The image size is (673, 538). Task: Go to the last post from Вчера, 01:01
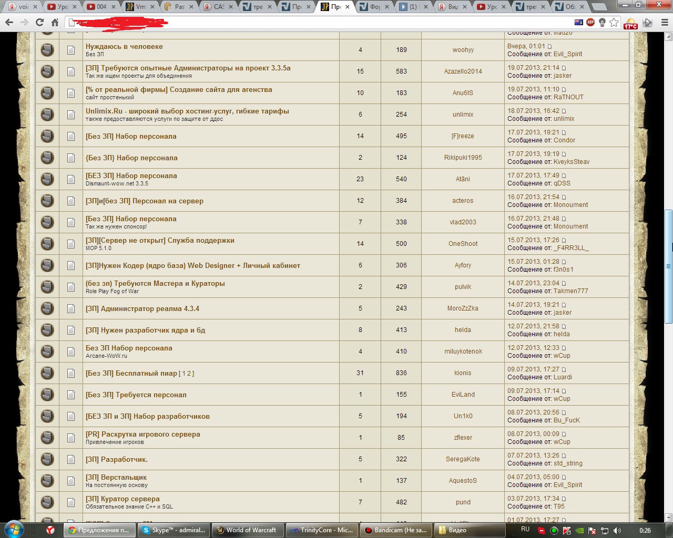tap(550, 46)
